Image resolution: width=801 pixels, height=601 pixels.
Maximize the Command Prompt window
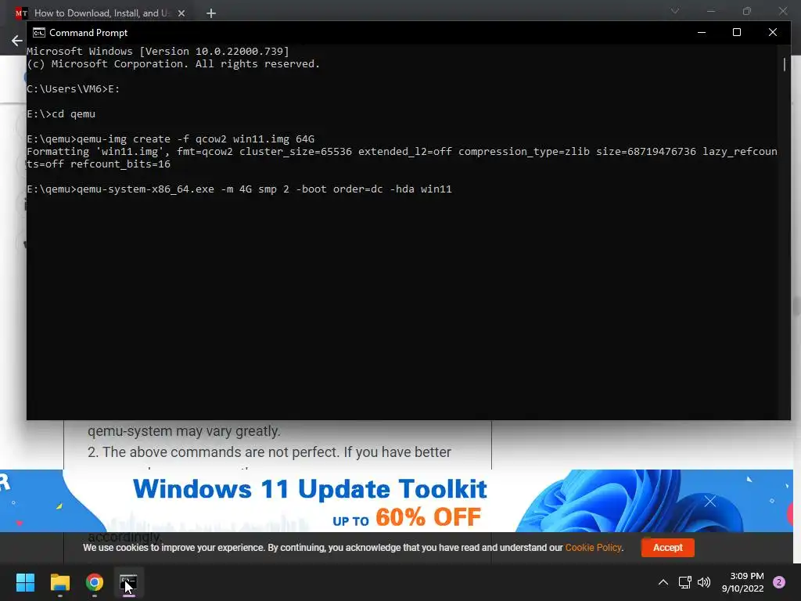737,32
